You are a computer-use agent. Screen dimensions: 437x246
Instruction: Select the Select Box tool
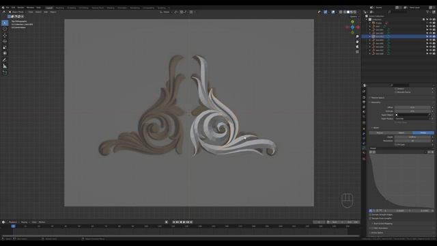5,23
